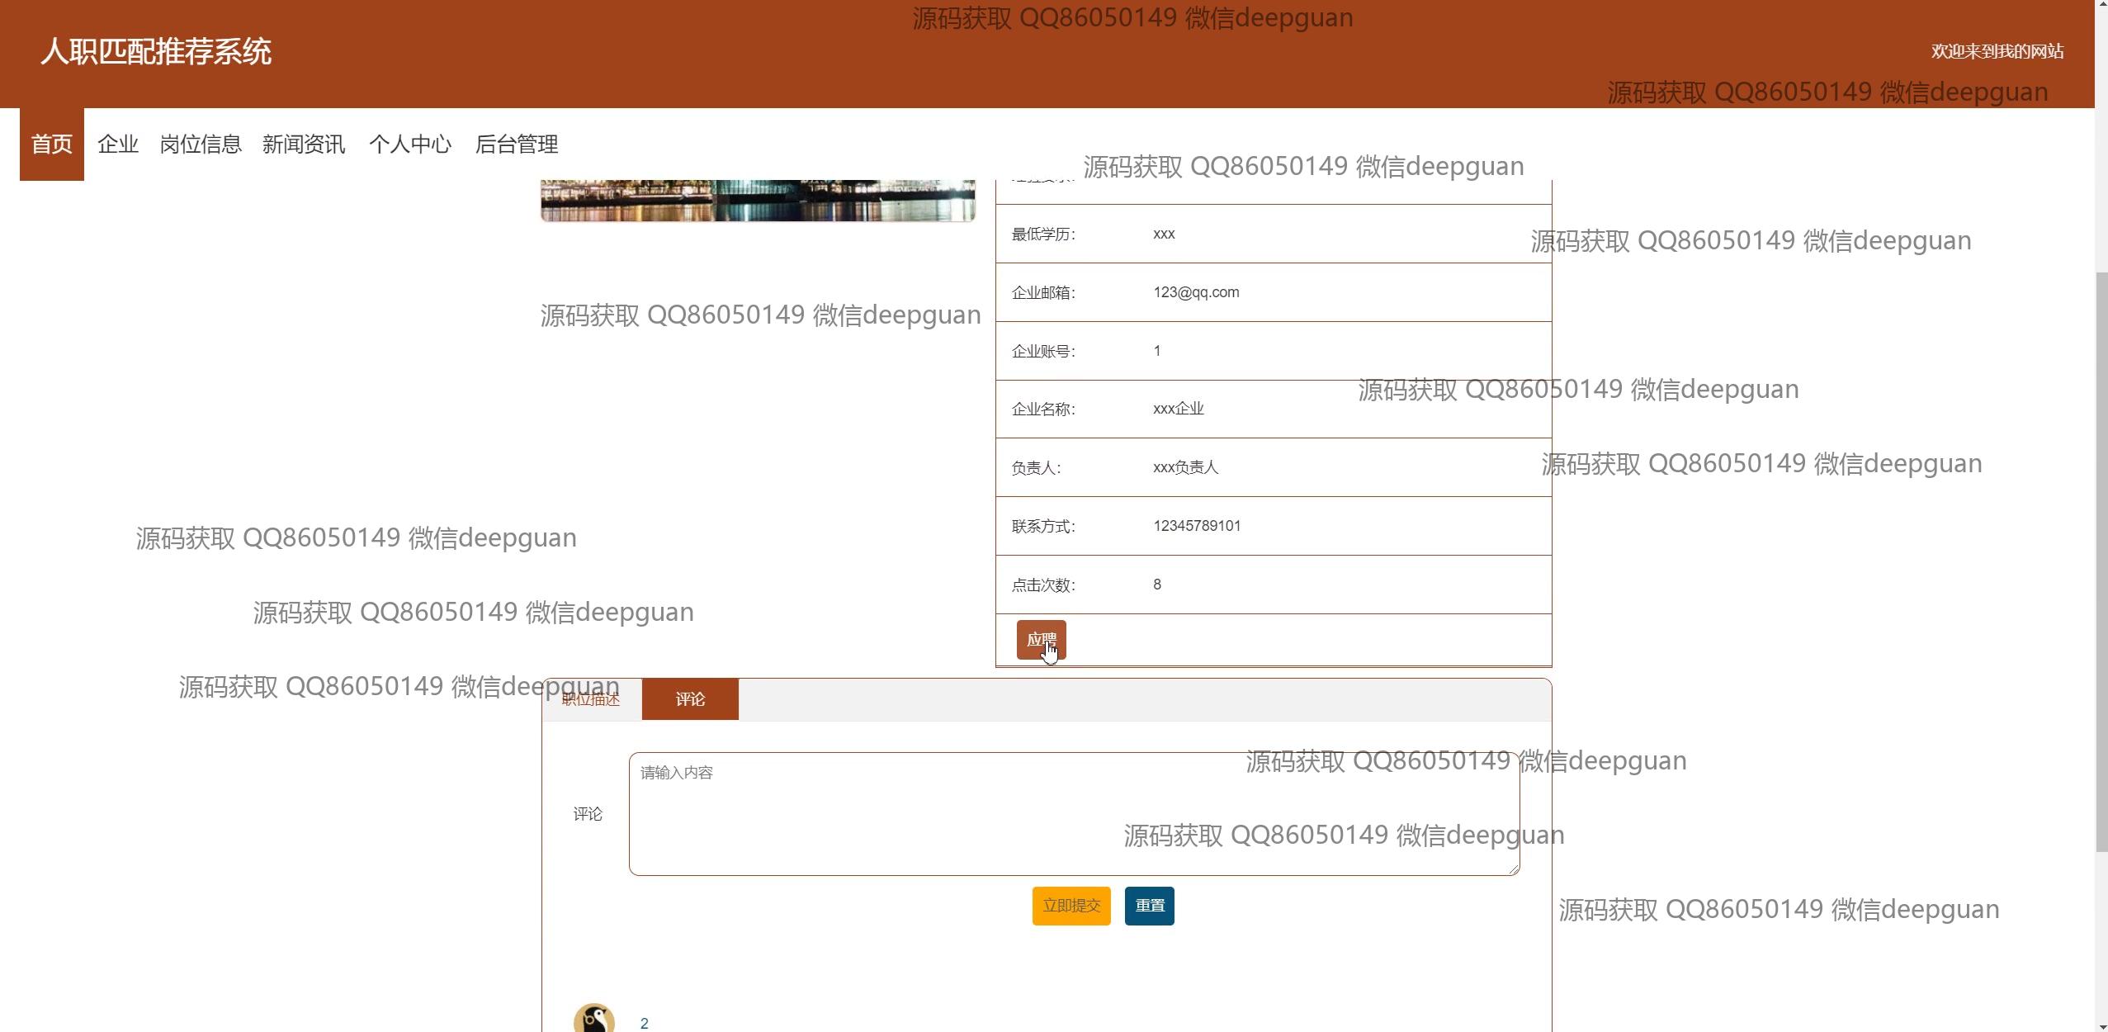This screenshot has height=1032, width=2108.
Task: Select the 评论 tab
Action: (x=690, y=700)
